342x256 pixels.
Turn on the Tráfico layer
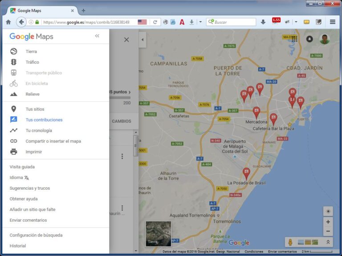point(32,62)
